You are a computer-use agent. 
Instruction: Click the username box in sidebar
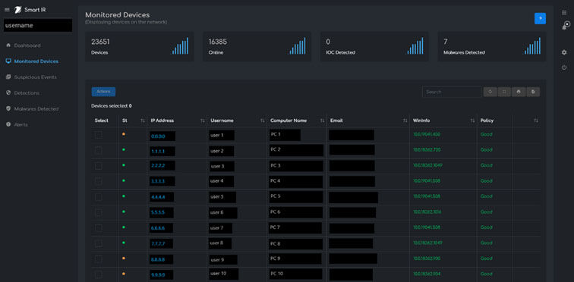(38, 26)
